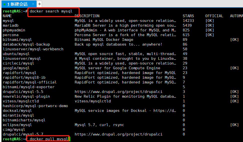Image resolution: width=243 pixels, height=142 pixels.
Task: Select 'databack/mysql-backup' image name
Action: pos(26,44)
